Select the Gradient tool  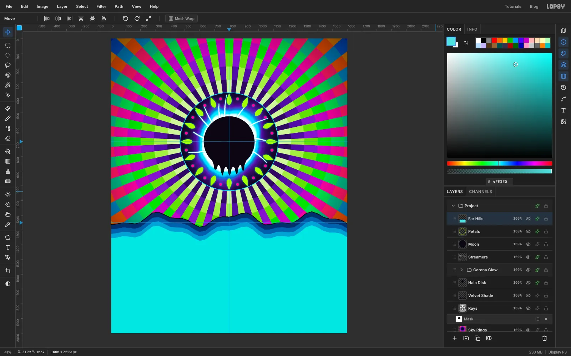pos(8,161)
